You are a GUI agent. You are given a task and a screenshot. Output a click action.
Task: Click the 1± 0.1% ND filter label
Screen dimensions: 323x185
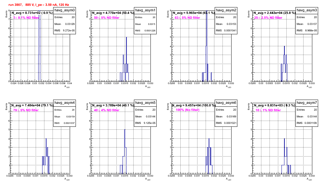(x=26, y=18)
